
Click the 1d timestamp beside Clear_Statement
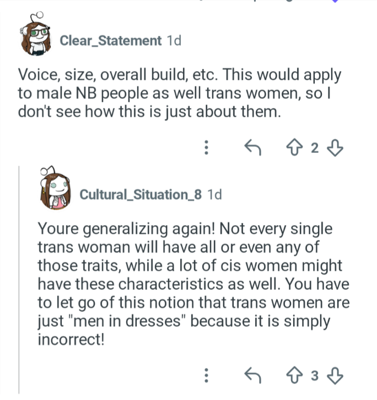point(174,41)
